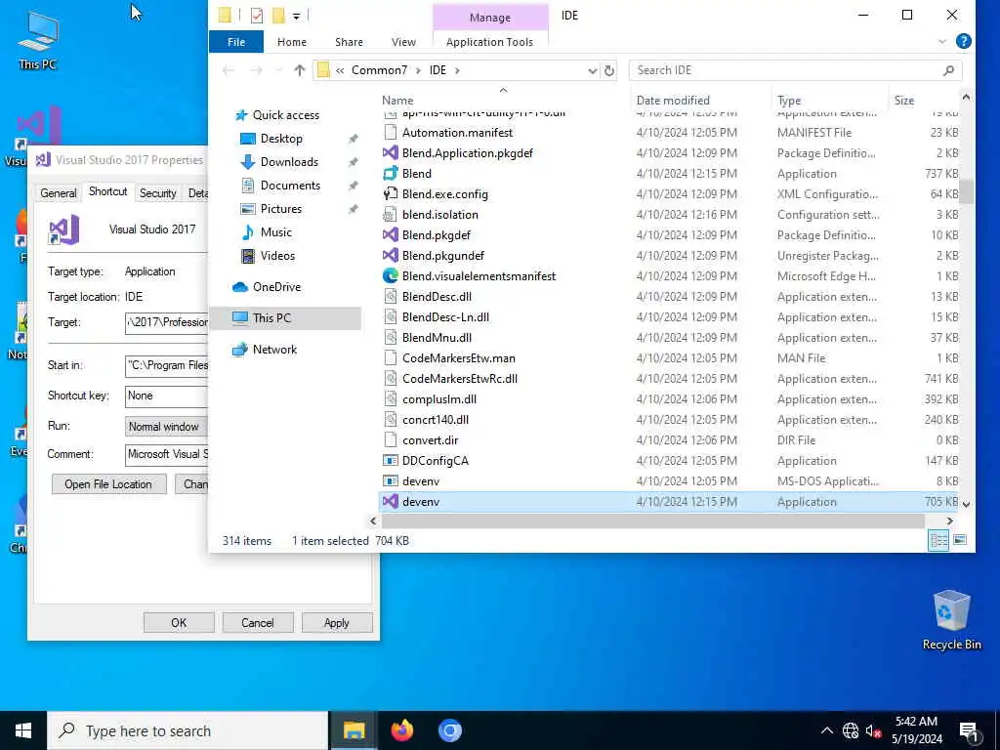1000x750 pixels.
Task: Click the DDConfigCA application icon
Action: point(391,461)
